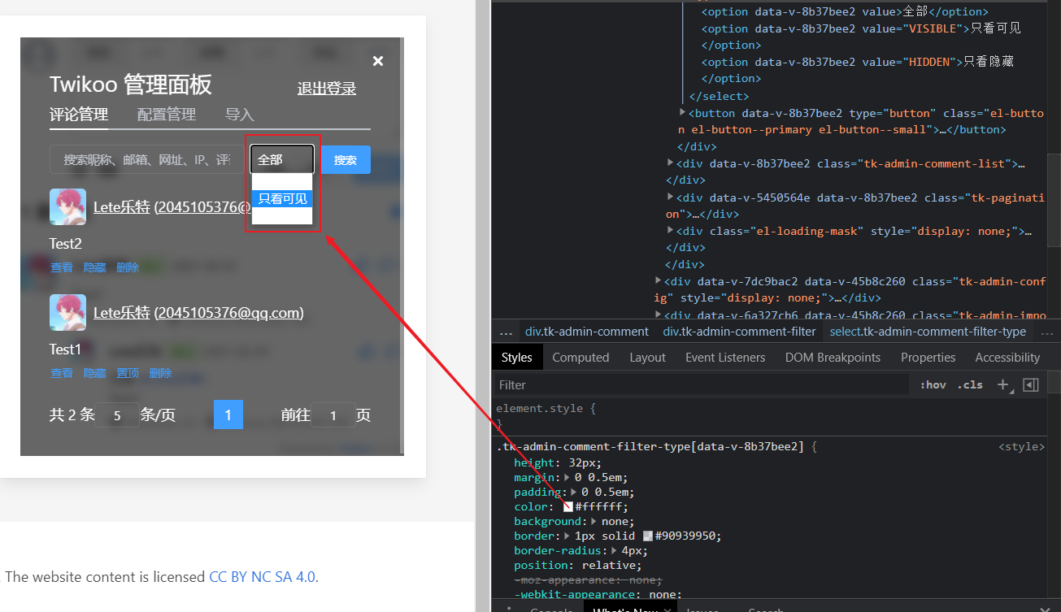The height and width of the screenshot is (612, 1061).
Task: Toggle the .cls class editor
Action: pyautogui.click(x=970, y=384)
